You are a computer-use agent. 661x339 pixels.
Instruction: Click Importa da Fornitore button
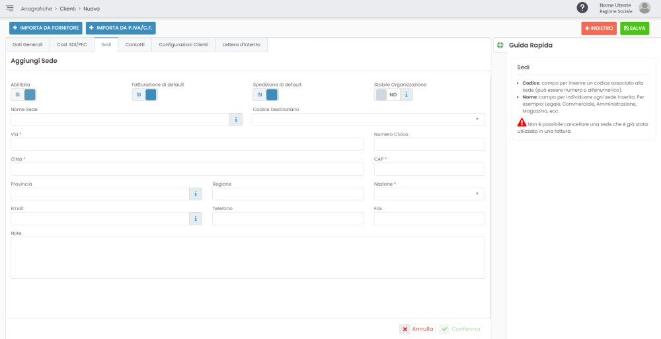pos(46,28)
